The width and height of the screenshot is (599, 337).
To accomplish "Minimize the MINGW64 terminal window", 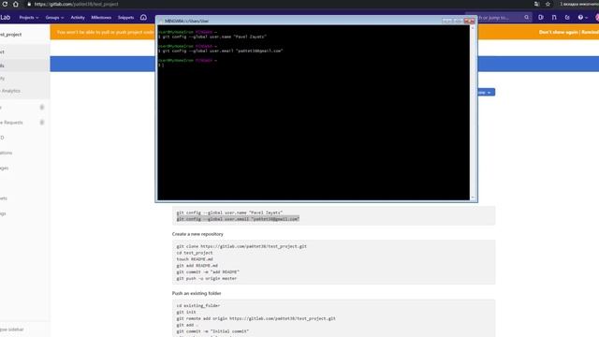I will pyautogui.click(x=447, y=21).
